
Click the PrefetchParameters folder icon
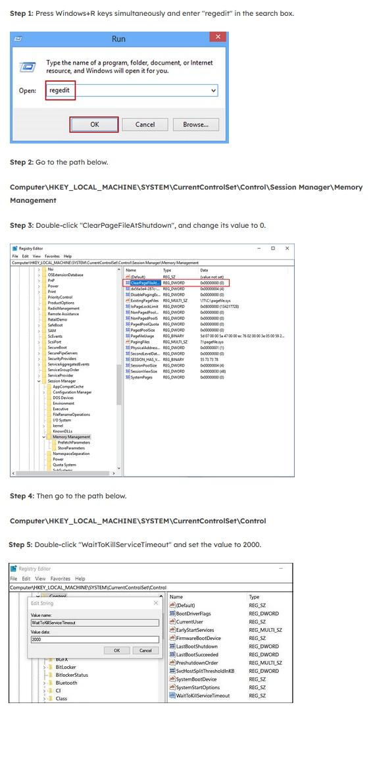55,443
